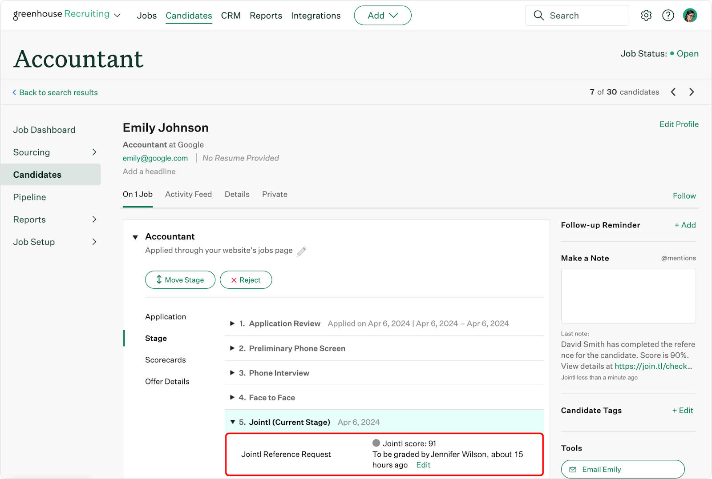Expand the Phone Interview stage
Viewport: 712px width, 479px height.
tap(232, 373)
